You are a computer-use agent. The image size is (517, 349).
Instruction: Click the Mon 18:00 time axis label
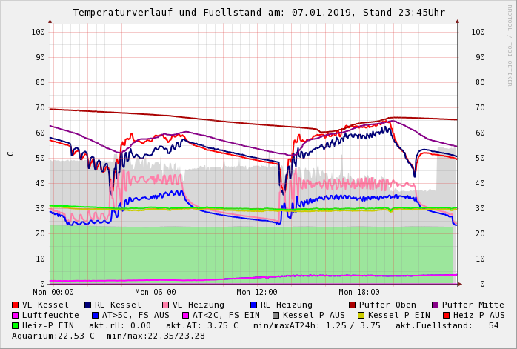[x=359, y=292]
